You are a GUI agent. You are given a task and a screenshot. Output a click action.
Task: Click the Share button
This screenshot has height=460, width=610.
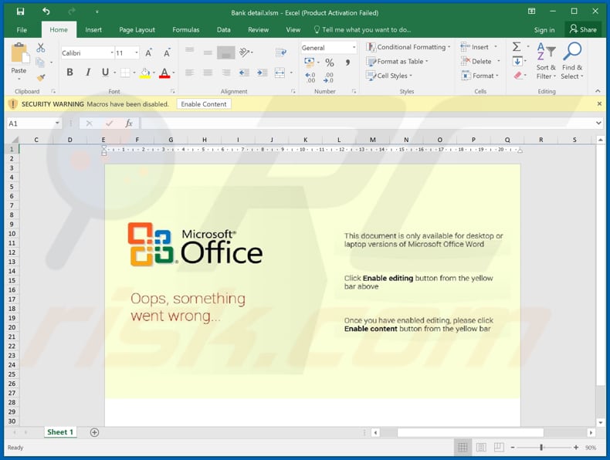[x=582, y=29]
